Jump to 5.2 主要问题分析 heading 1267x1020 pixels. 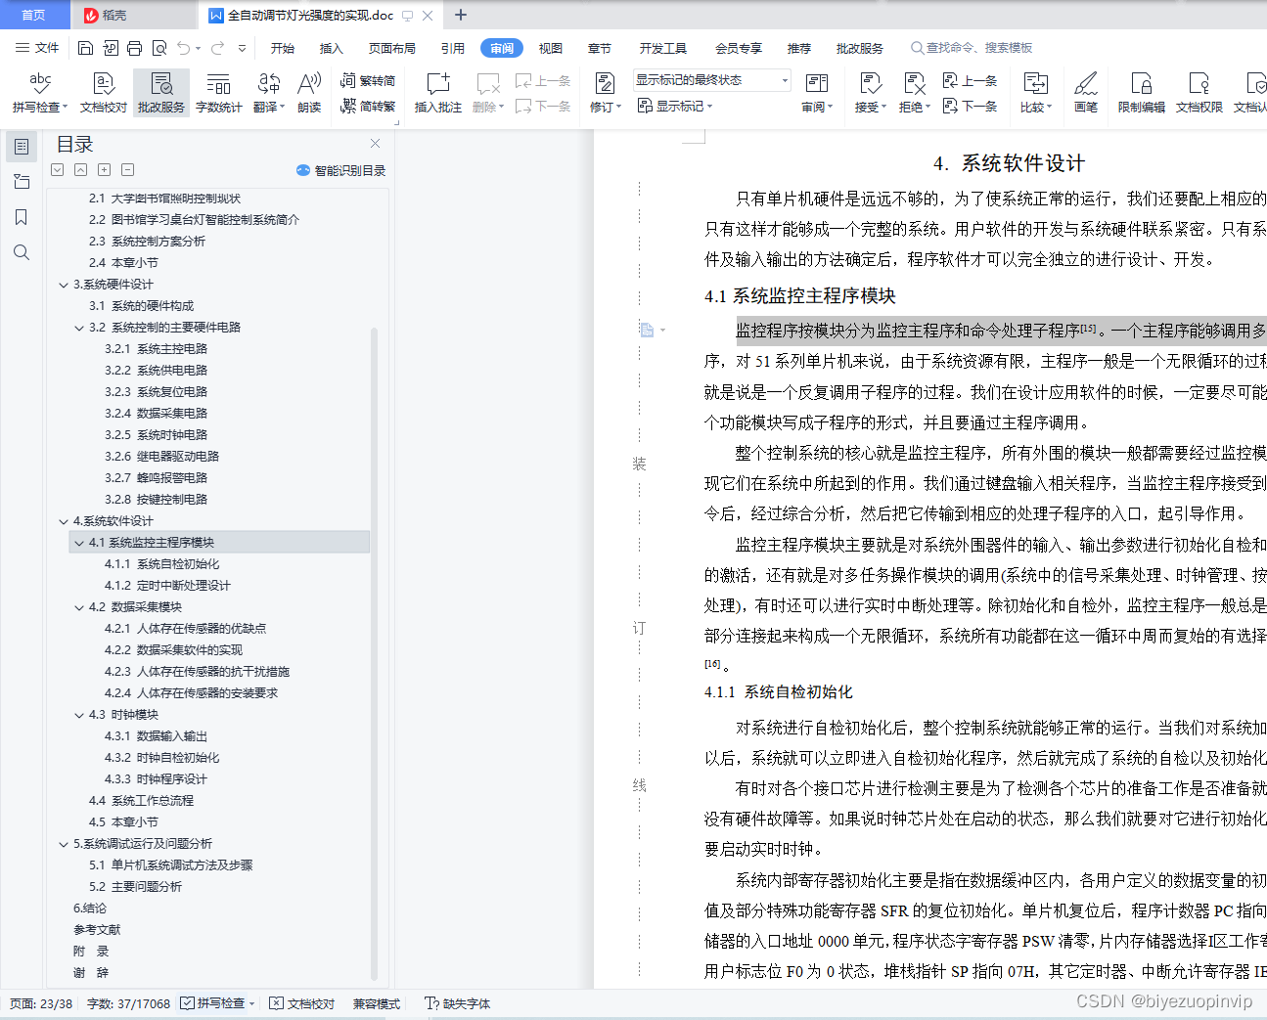[x=135, y=887]
